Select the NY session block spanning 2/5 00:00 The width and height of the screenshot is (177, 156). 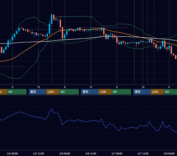(x=17, y=92)
